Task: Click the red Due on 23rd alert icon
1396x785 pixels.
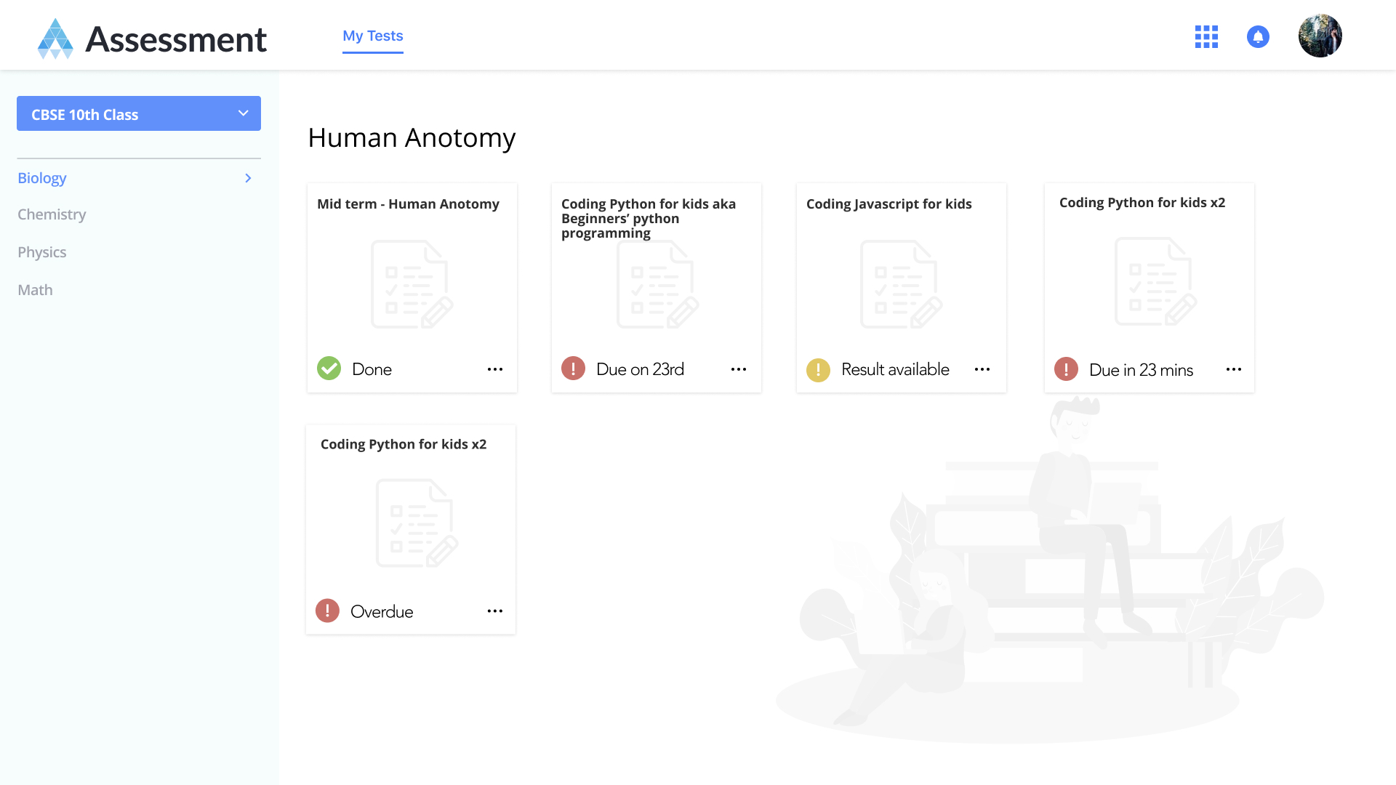Action: 573,369
